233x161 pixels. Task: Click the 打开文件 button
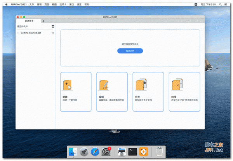click(x=130, y=51)
